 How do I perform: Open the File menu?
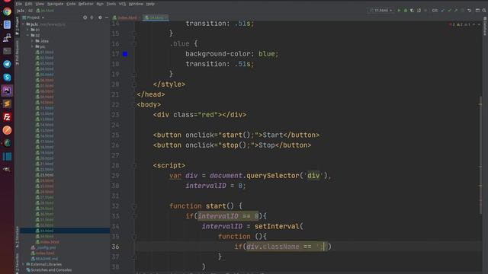click(18, 4)
